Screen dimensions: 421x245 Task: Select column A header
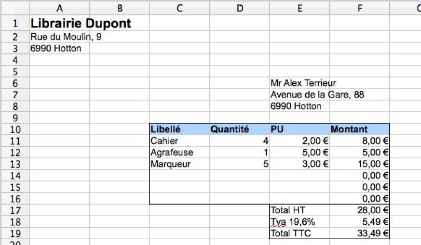(59, 8)
